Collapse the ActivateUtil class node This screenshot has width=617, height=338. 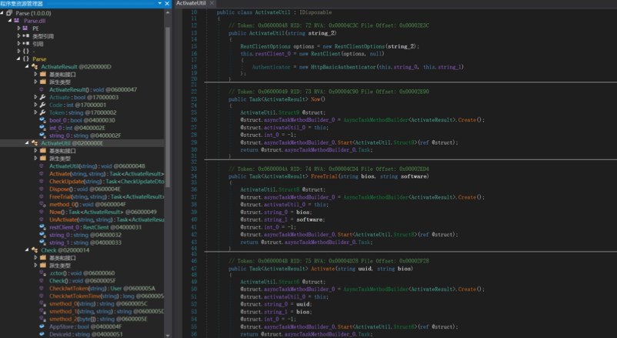coord(27,143)
